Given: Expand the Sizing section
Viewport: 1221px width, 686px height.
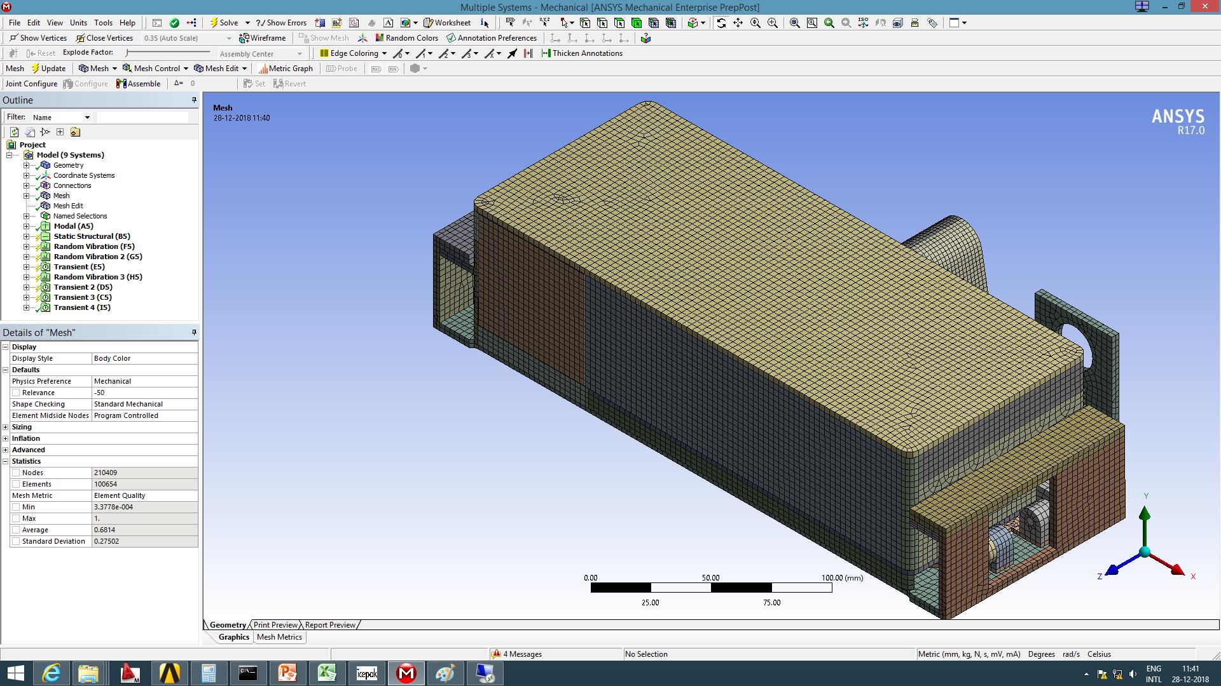Looking at the screenshot, I should (6, 427).
